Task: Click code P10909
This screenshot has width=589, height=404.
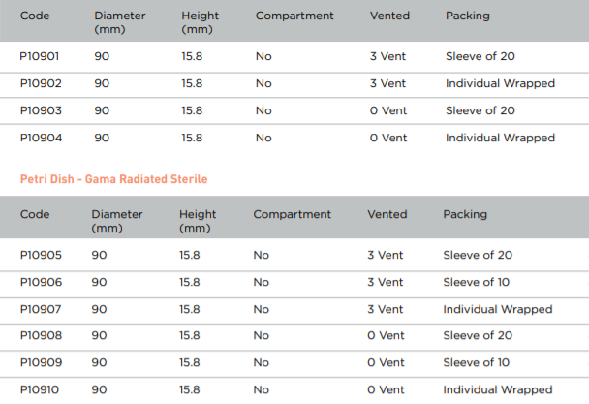Action: click(x=41, y=362)
